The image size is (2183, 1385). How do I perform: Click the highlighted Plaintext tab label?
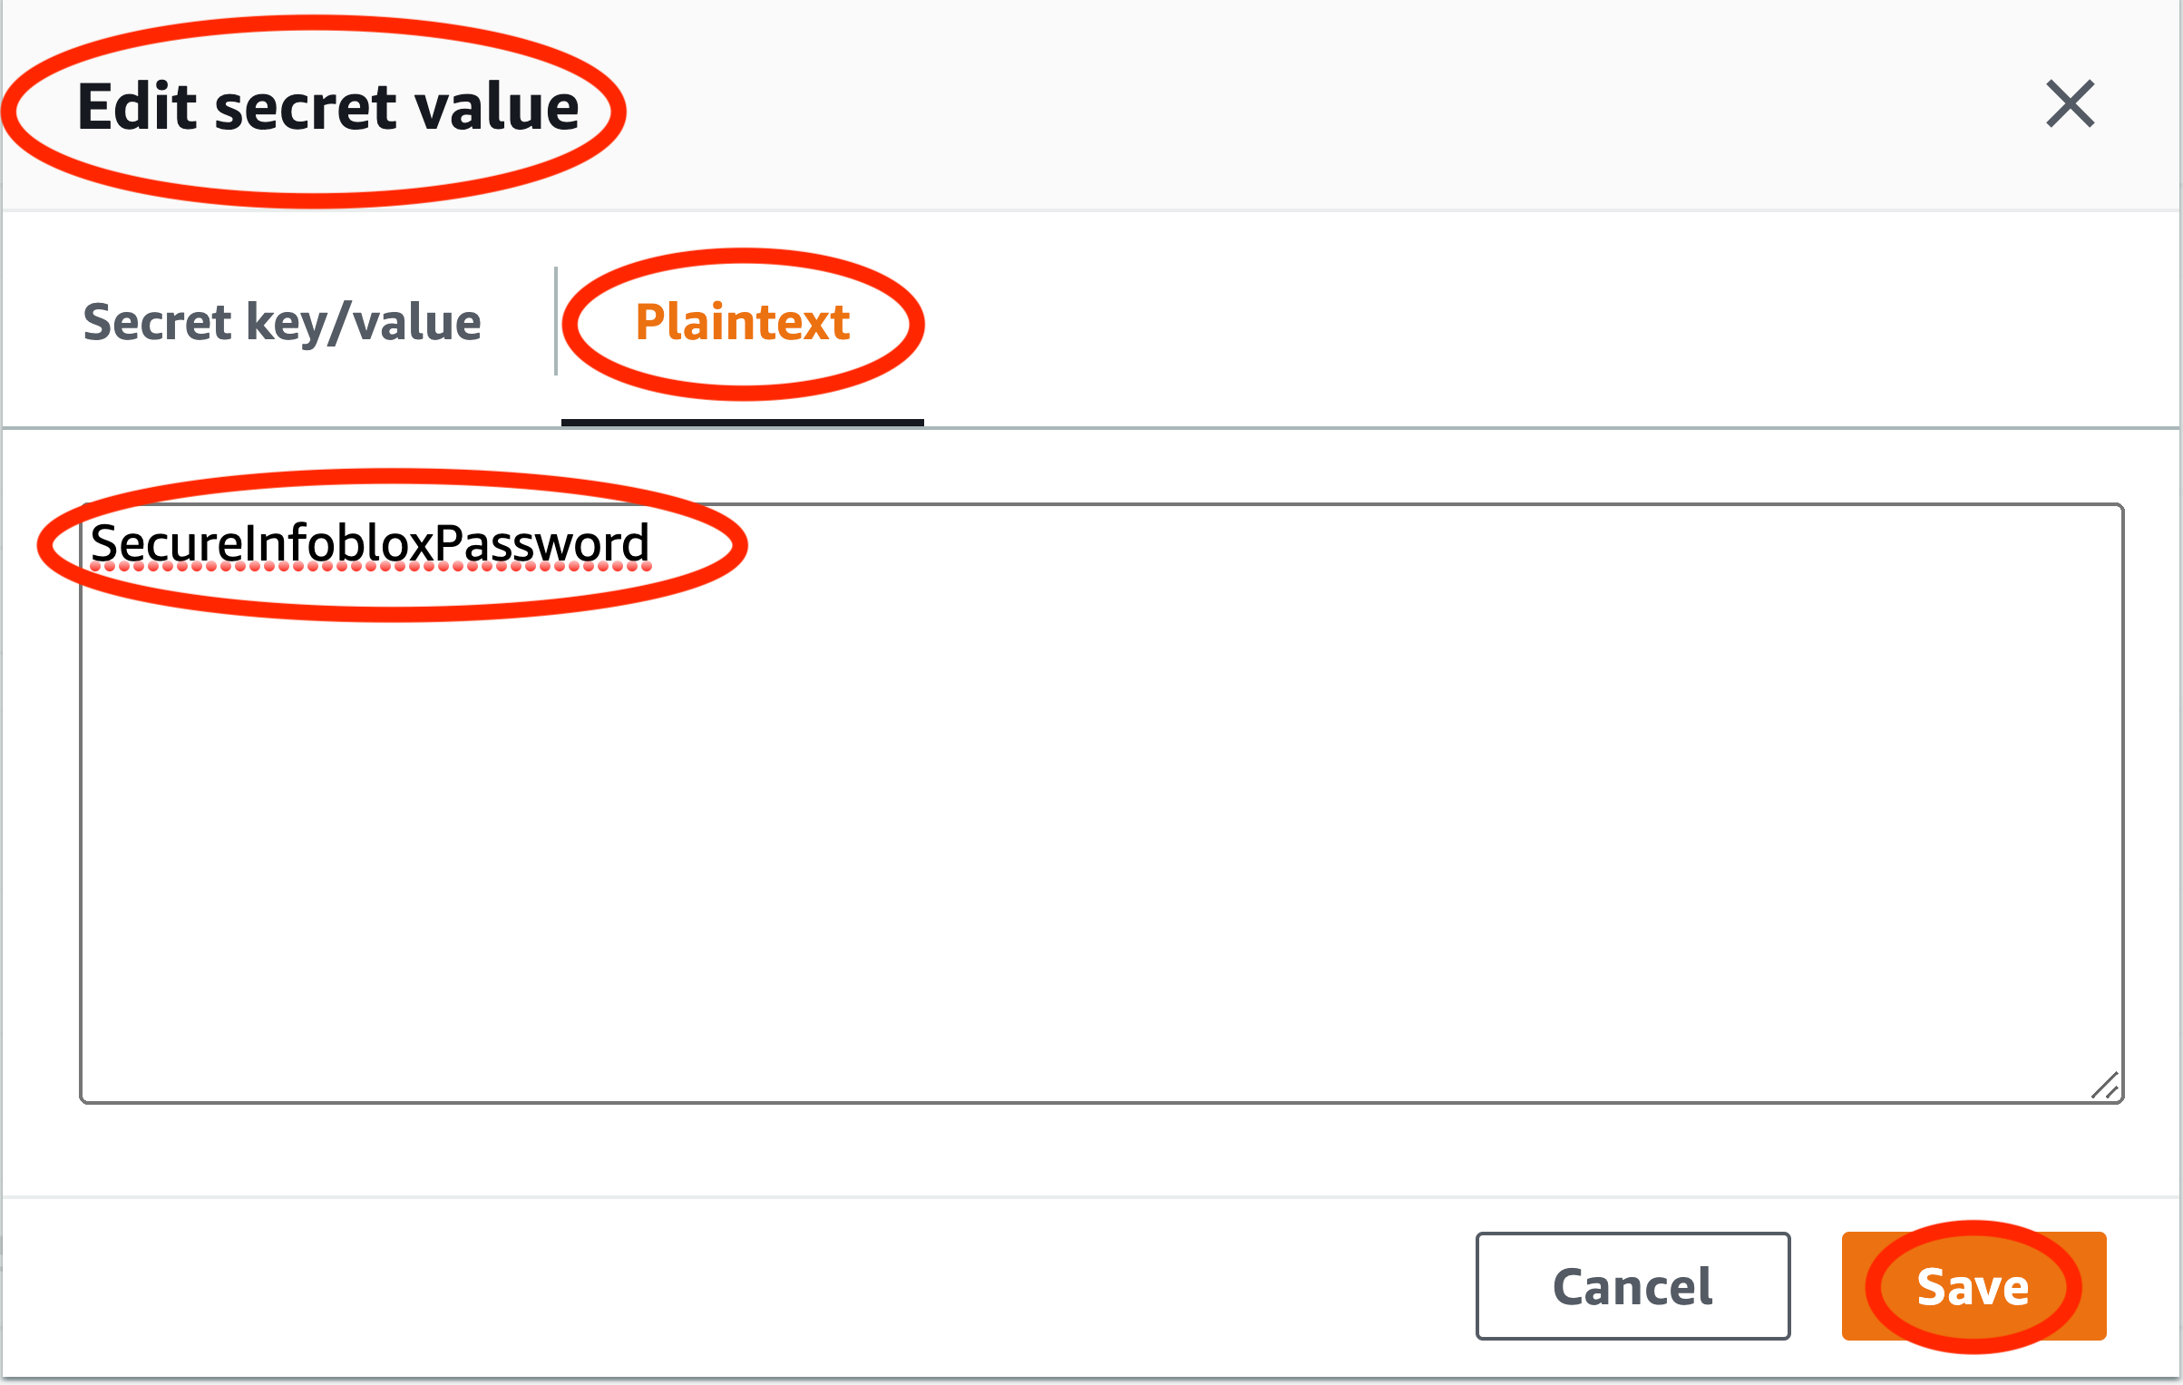[743, 322]
